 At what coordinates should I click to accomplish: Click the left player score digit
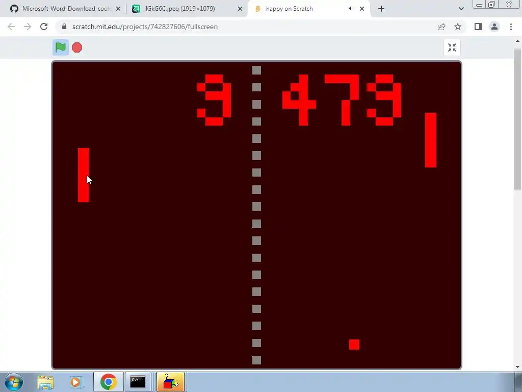pos(214,100)
